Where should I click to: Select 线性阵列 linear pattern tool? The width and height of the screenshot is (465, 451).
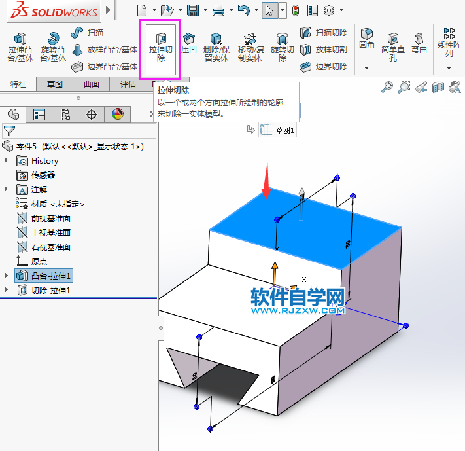[449, 43]
